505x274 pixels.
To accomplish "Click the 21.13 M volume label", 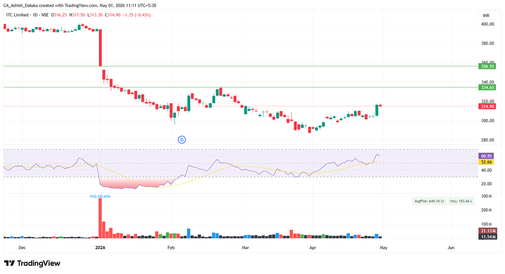I will click(x=488, y=231).
